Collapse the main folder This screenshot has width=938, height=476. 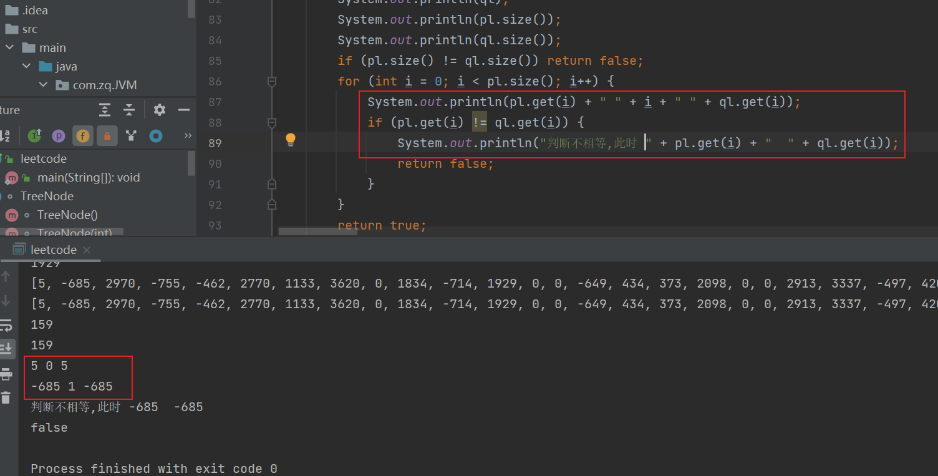click(9, 47)
